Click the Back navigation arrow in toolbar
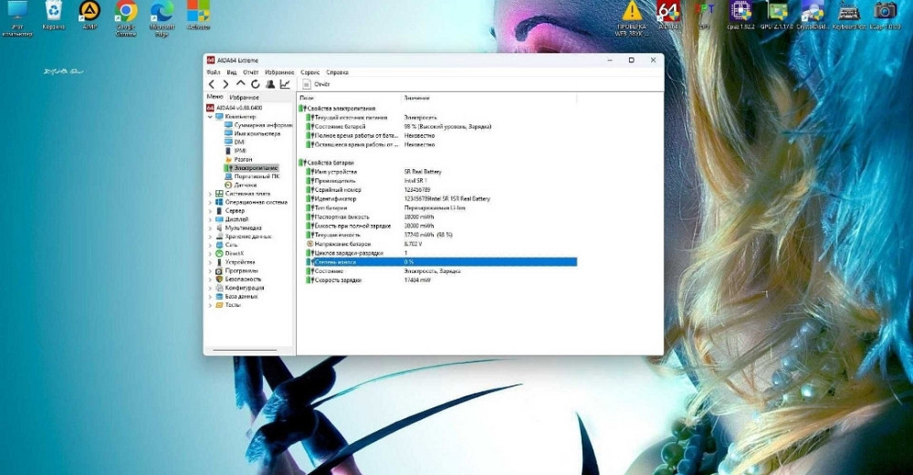913x475 pixels. [212, 84]
